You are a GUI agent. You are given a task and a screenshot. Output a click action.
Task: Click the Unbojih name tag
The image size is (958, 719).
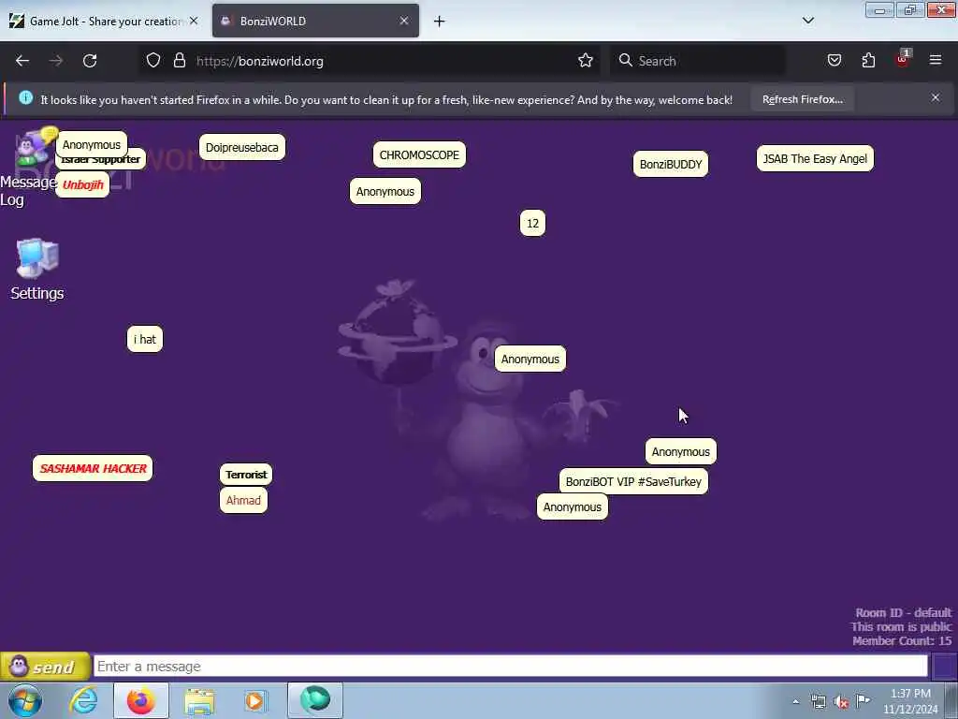(82, 184)
